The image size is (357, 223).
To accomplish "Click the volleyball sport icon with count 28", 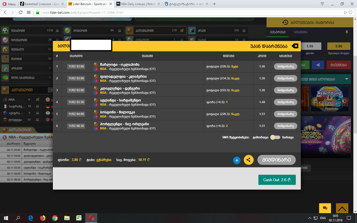I will 5,40.
